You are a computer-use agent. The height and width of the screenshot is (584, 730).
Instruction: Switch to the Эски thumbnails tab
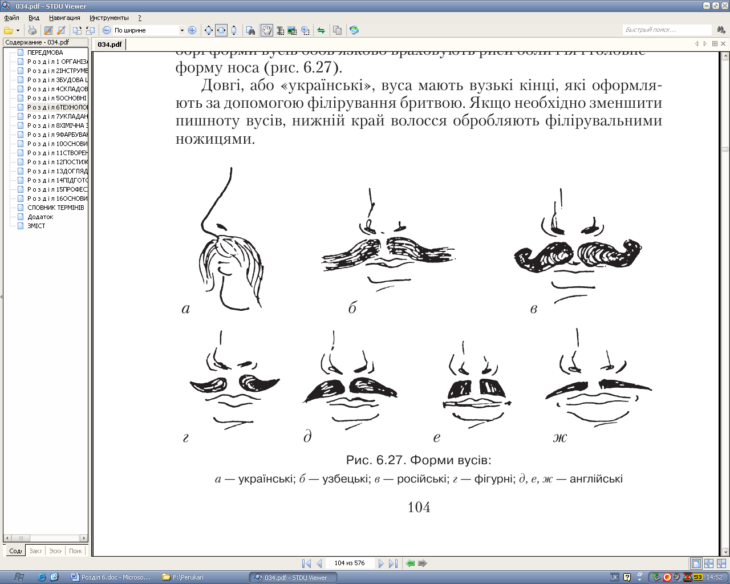pyautogui.click(x=55, y=551)
